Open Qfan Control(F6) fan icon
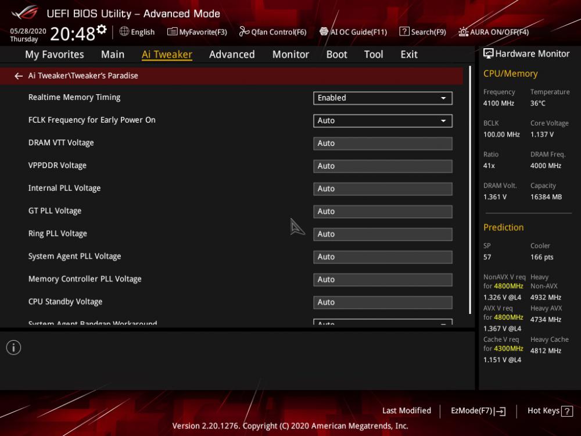 tap(244, 31)
